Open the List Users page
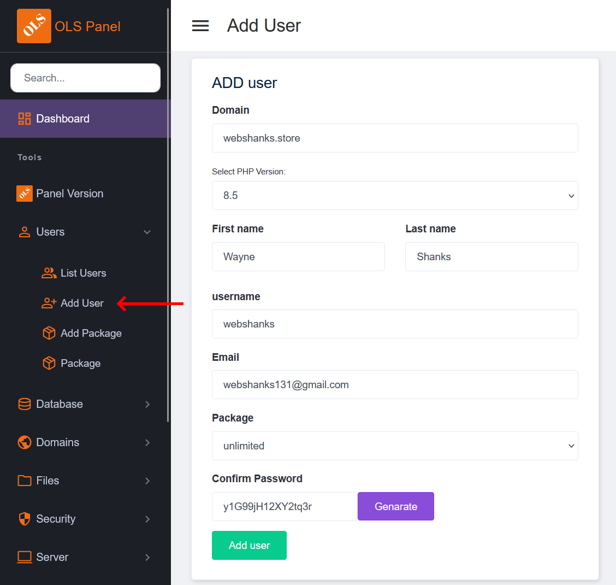The image size is (616, 585). [x=84, y=273]
